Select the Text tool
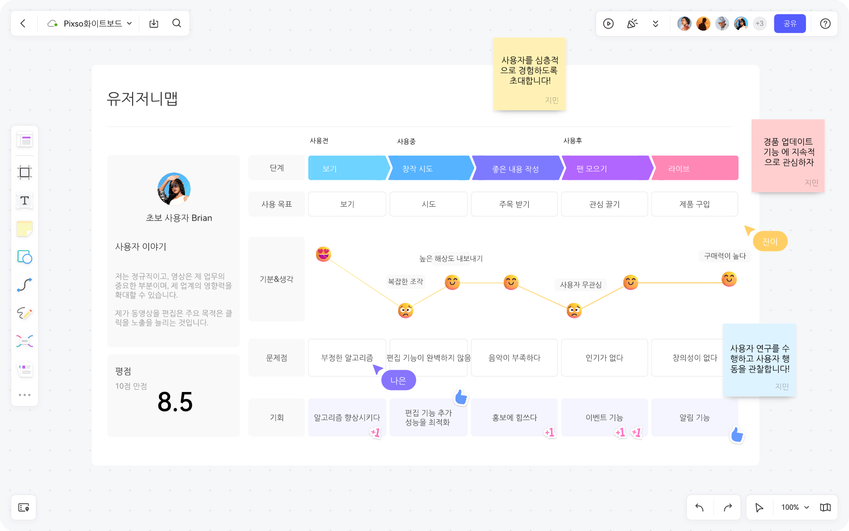 click(x=25, y=201)
